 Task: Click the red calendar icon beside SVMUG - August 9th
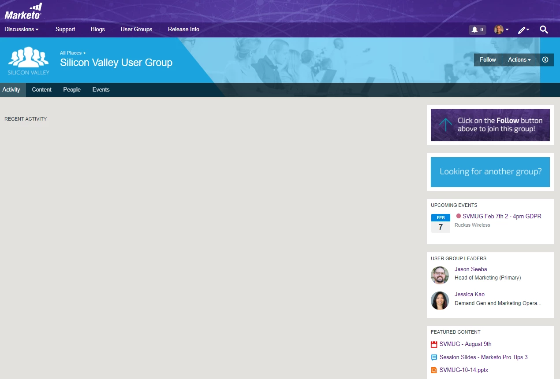[434, 345]
